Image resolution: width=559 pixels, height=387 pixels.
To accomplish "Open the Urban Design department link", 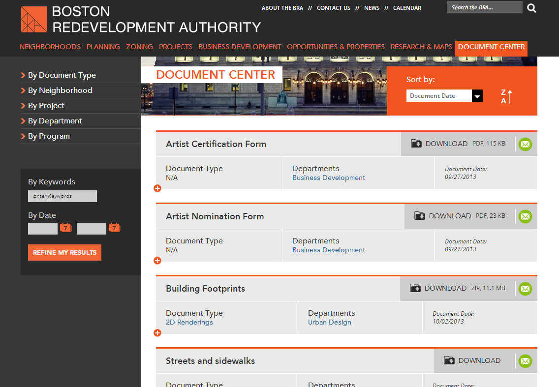I will (329, 322).
